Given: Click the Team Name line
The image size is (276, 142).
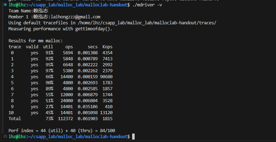Looking at the screenshot, I should click(x=28, y=11).
